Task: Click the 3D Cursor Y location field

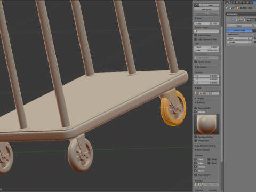Action: [206, 79]
